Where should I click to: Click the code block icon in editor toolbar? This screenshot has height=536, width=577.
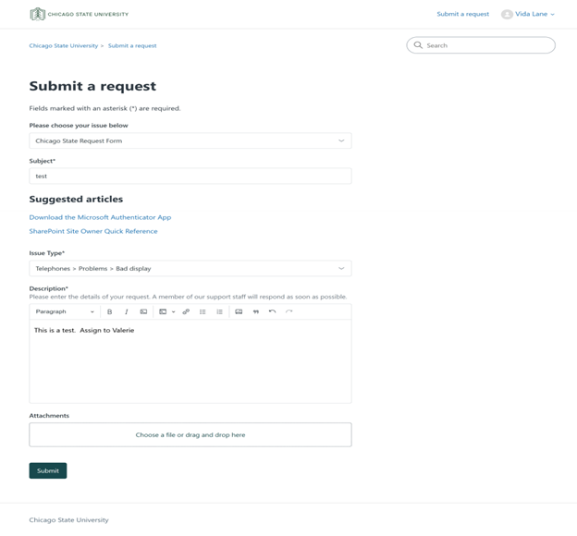163,311
